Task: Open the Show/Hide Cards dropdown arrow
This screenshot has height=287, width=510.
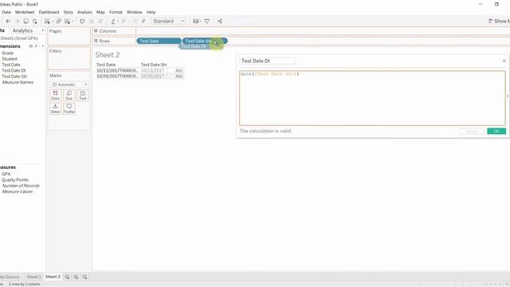Action: (201, 22)
